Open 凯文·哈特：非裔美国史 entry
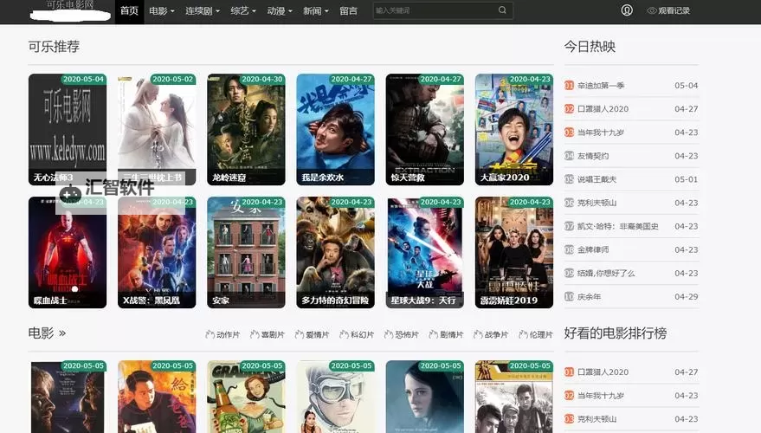Image resolution: width=761 pixels, height=433 pixels. tap(618, 226)
